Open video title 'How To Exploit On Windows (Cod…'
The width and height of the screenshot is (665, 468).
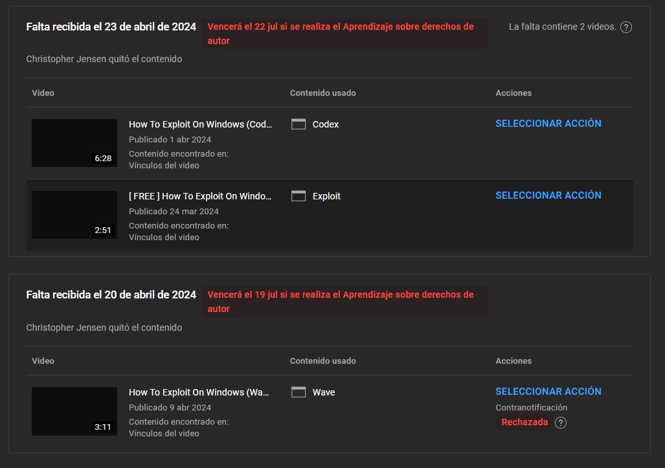point(200,124)
